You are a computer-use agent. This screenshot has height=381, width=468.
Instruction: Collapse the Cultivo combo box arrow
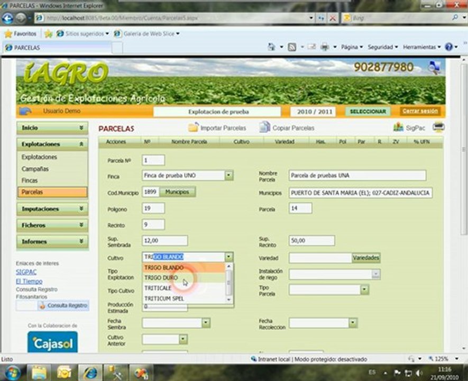pyautogui.click(x=228, y=257)
